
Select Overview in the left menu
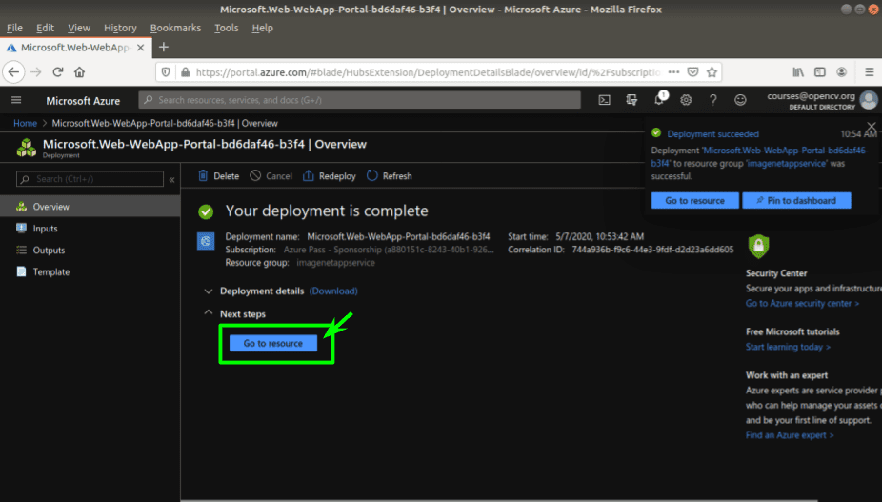[90, 207]
